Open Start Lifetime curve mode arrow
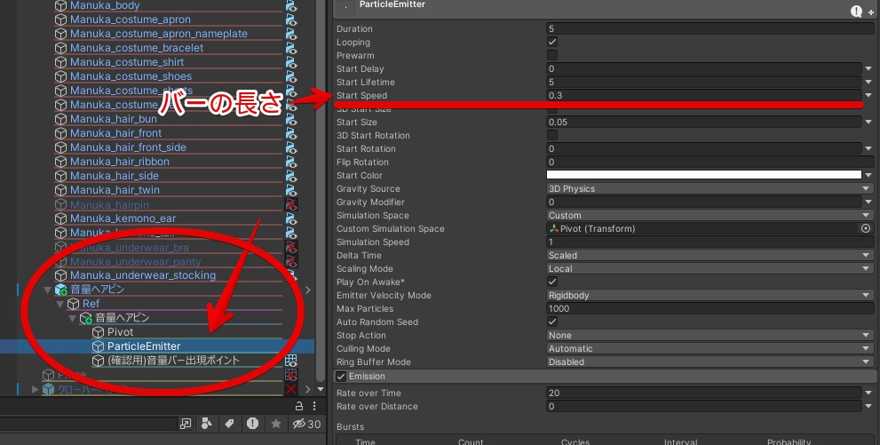Screen dimensions: 880x445 (868, 82)
